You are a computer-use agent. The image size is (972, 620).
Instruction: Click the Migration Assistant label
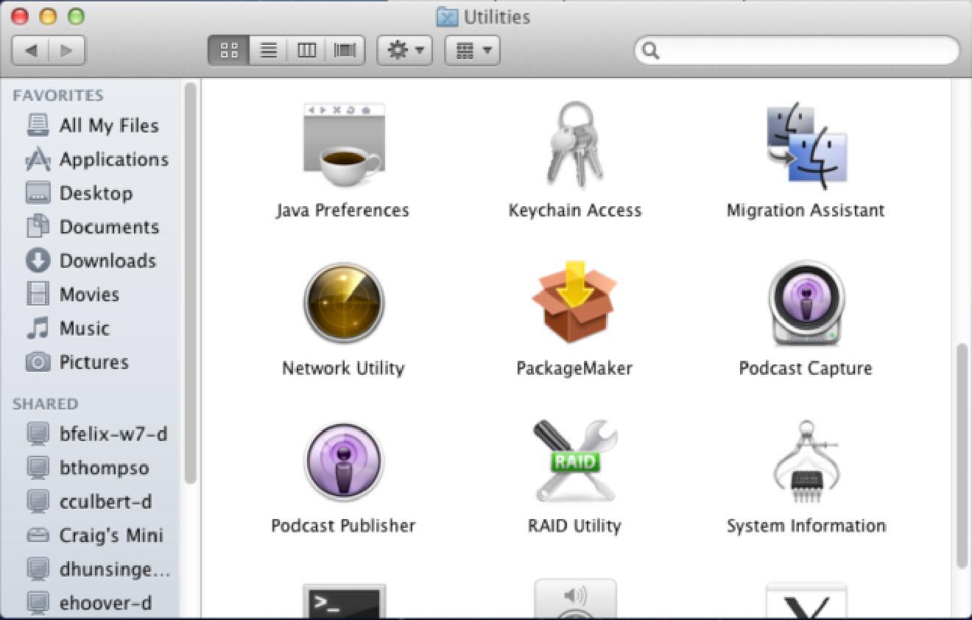pos(806,211)
